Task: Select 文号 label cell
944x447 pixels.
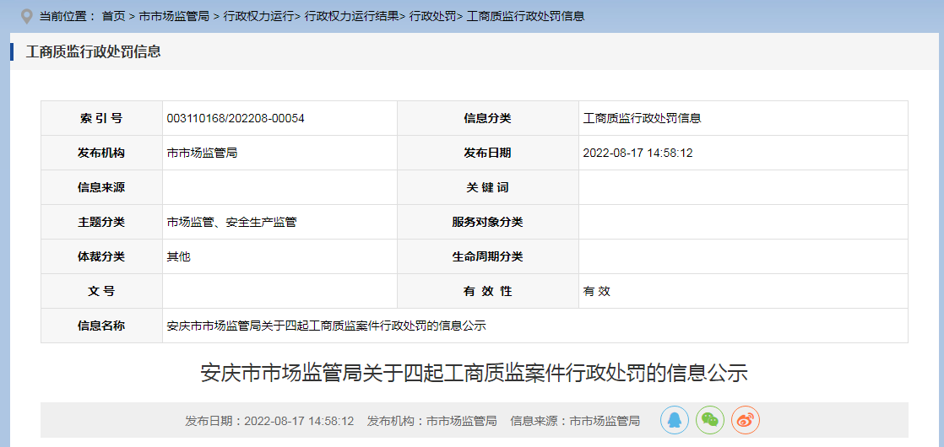Action: tap(101, 291)
